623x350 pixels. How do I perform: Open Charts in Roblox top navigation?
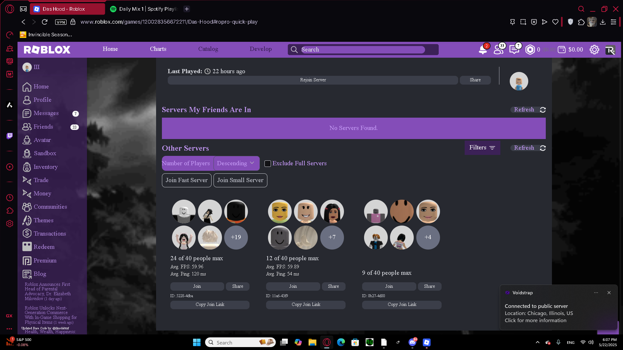[158, 49]
